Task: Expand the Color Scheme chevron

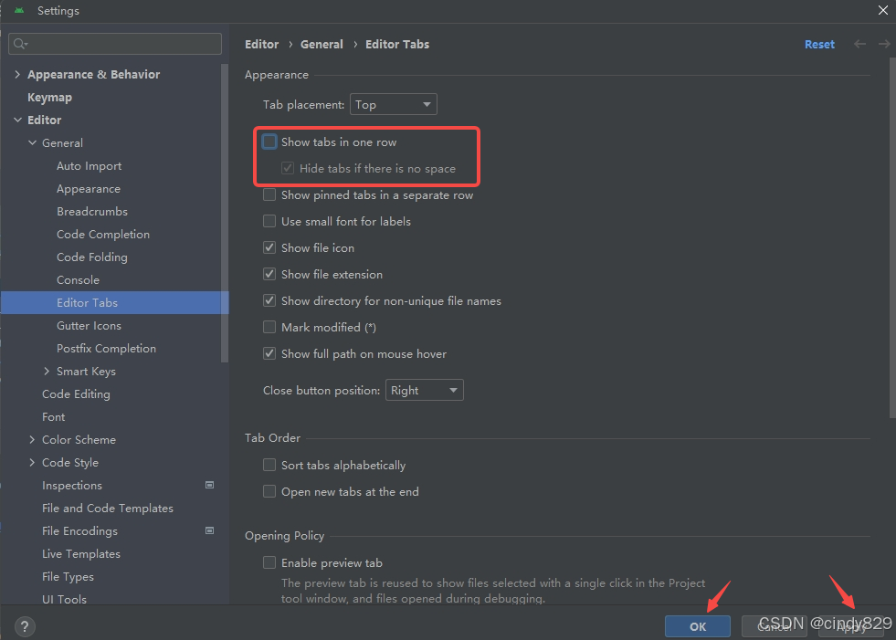Action: [32, 439]
